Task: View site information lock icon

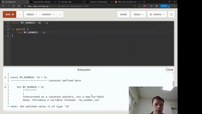Action: (x=25, y=6)
